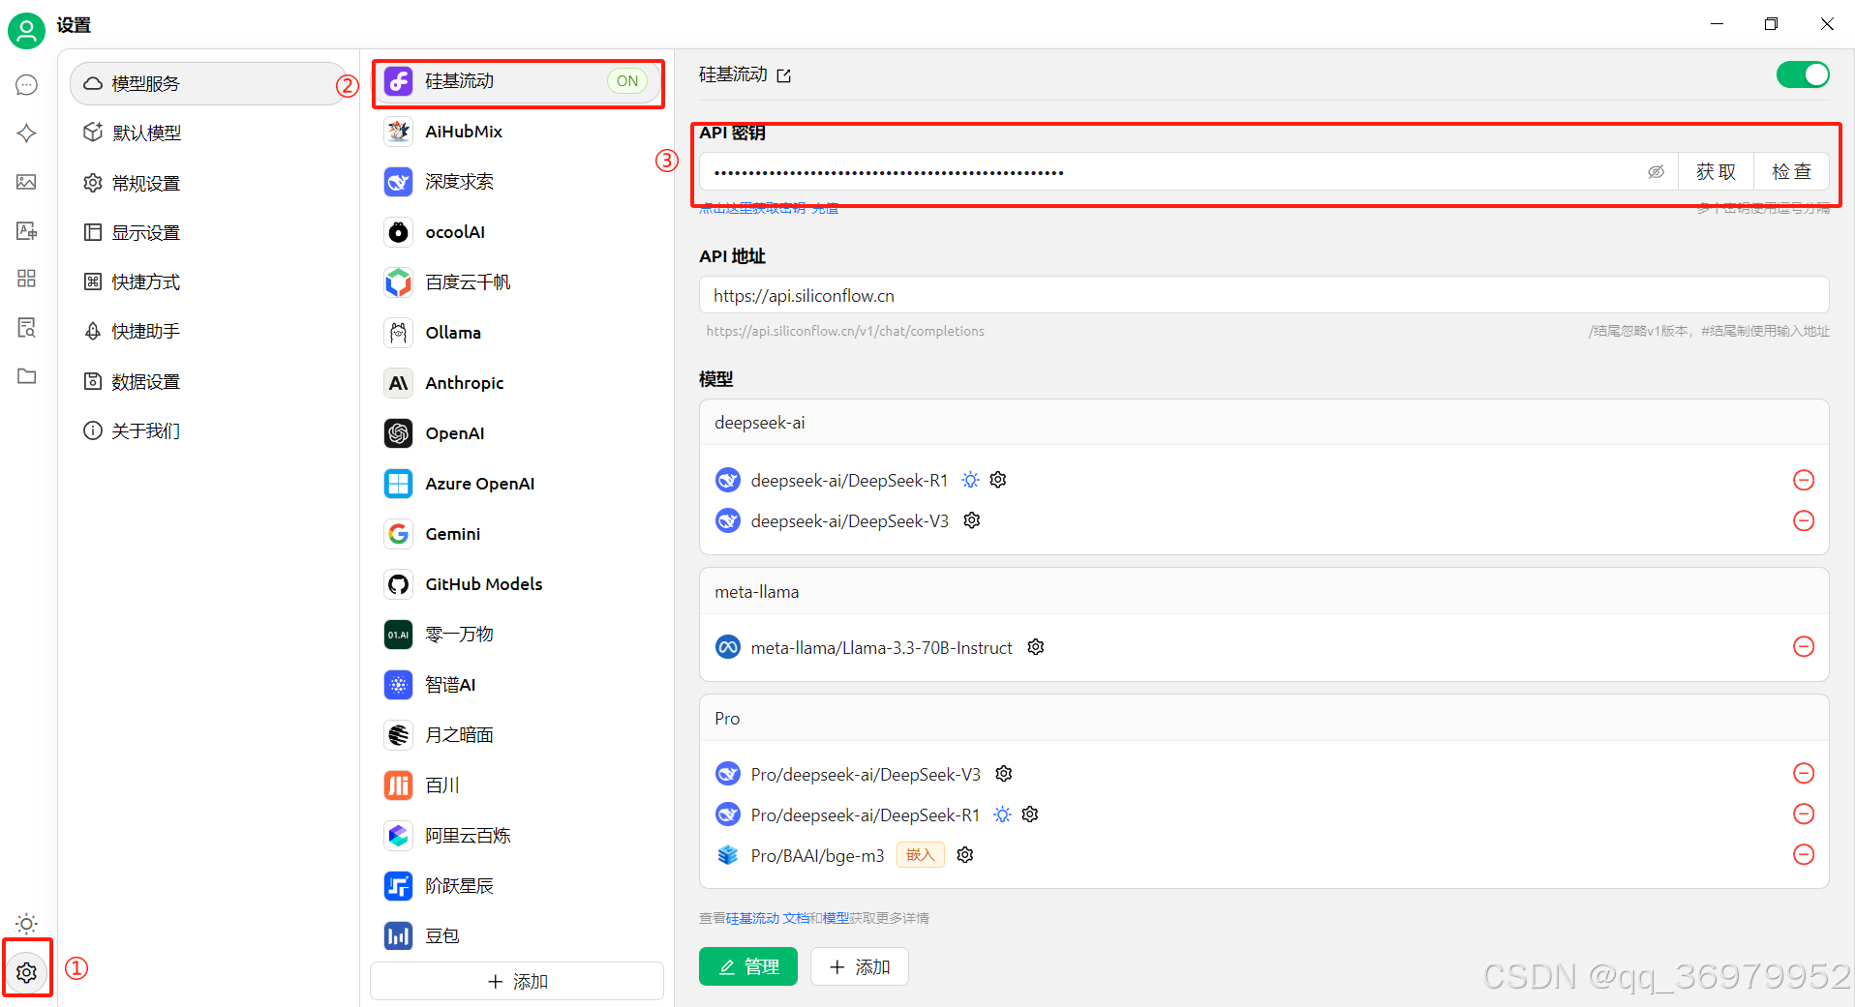The width and height of the screenshot is (1855, 1007).
Task: Open the chat assistant sidebar icon
Action: point(26,85)
